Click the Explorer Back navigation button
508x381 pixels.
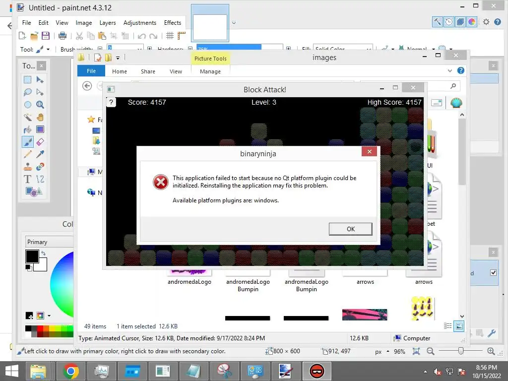click(87, 86)
